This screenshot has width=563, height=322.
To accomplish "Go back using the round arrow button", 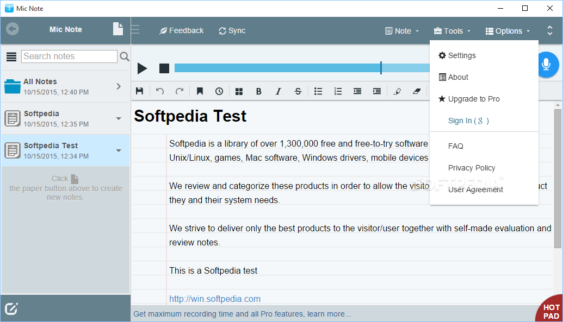I will [x=12, y=29].
